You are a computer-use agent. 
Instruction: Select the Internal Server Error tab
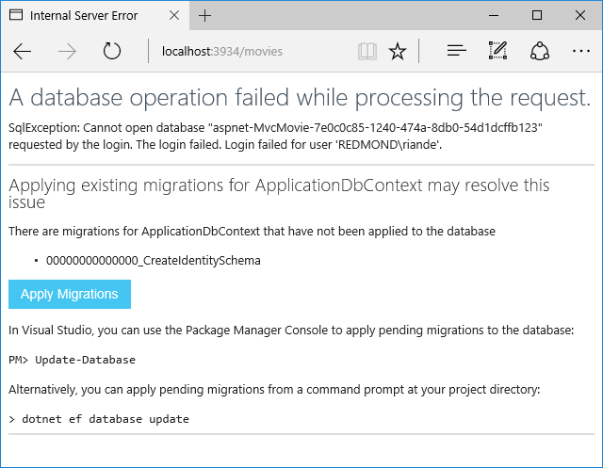(x=85, y=16)
